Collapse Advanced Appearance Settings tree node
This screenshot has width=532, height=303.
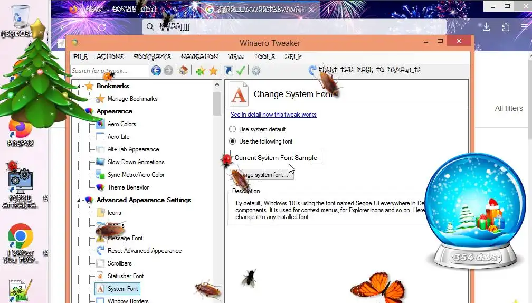click(79, 200)
